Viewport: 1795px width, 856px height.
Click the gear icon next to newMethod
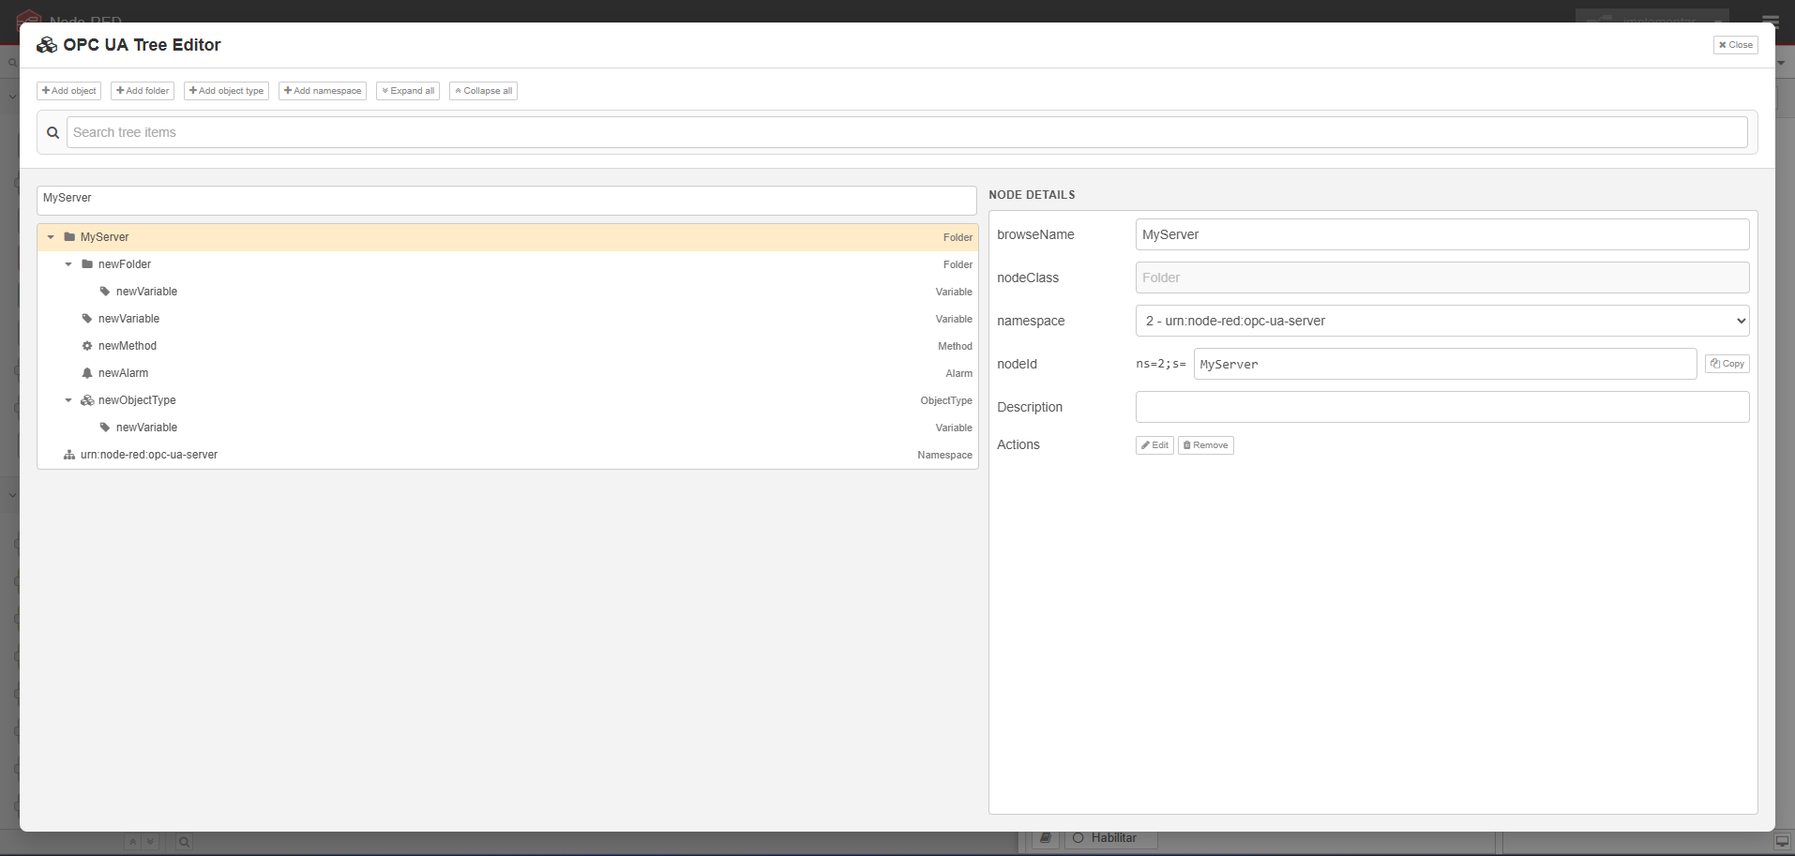point(87,346)
